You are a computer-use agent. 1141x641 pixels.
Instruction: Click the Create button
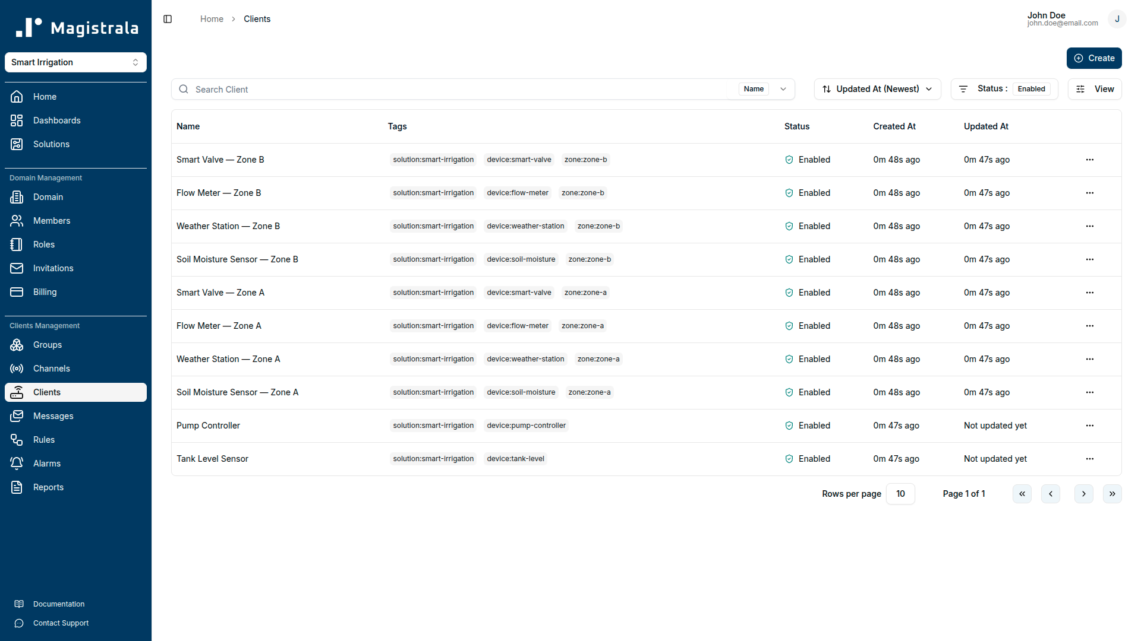click(1094, 58)
